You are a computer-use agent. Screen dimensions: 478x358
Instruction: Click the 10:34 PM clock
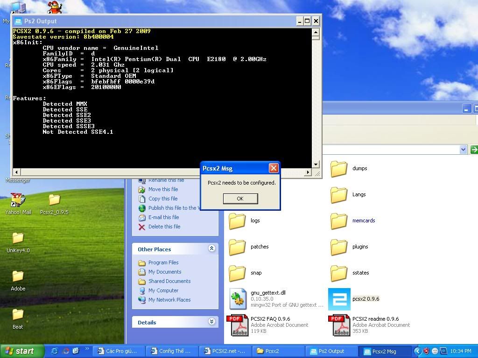coord(461,351)
